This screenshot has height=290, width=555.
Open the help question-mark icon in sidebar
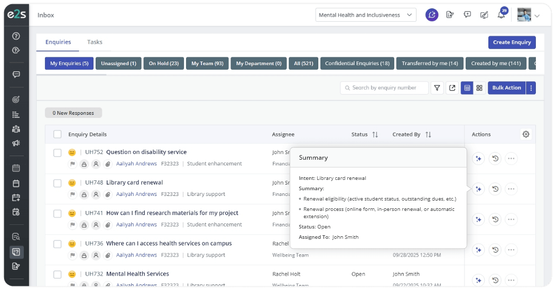click(x=16, y=36)
